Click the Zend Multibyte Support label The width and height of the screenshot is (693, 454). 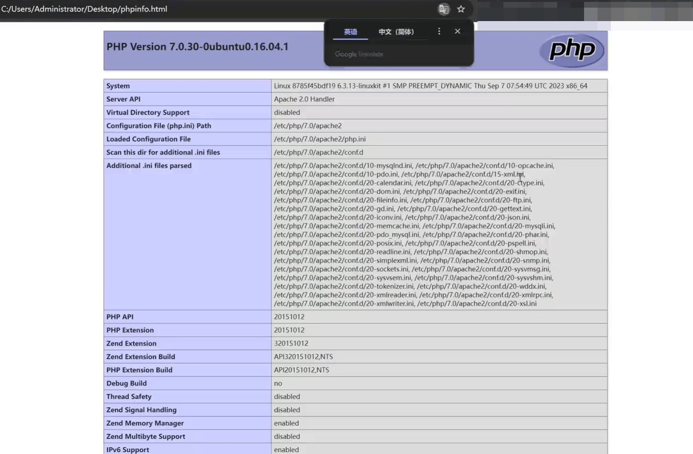[146, 437]
